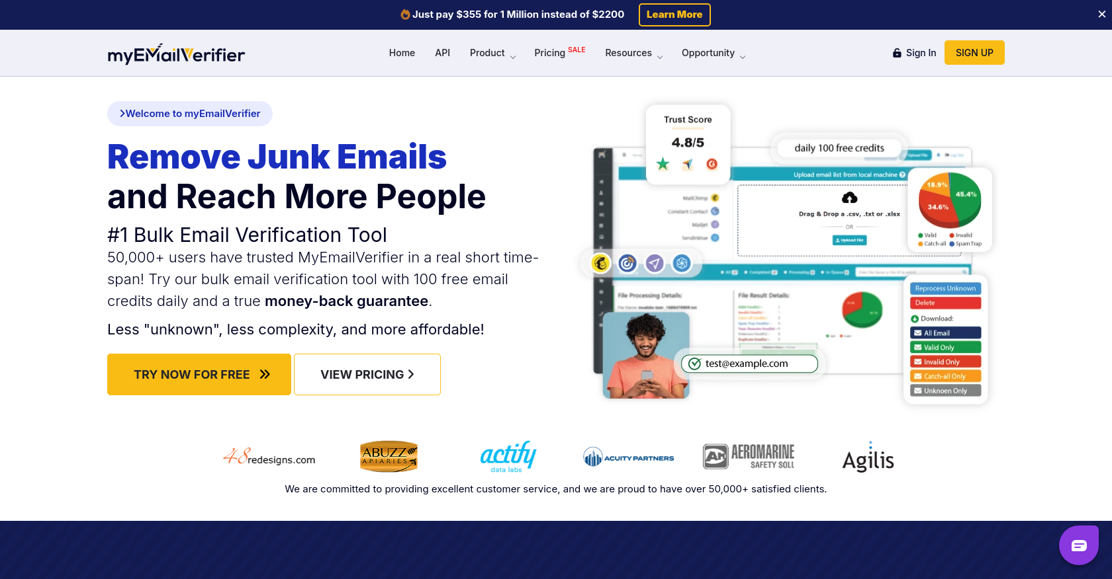Click the test@example.com field
Image resolution: width=1112 pixels, height=579 pixels.
pyautogui.click(x=749, y=364)
